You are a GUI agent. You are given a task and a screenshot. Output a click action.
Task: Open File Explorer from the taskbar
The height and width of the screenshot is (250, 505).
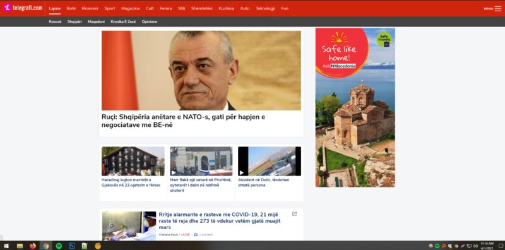(x=20, y=246)
